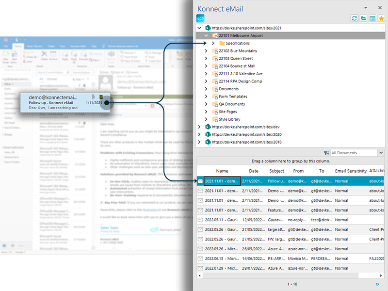Viewport: 388px width, 291px height.
Task: Click the grid scroll right arrow
Action: [381, 275]
